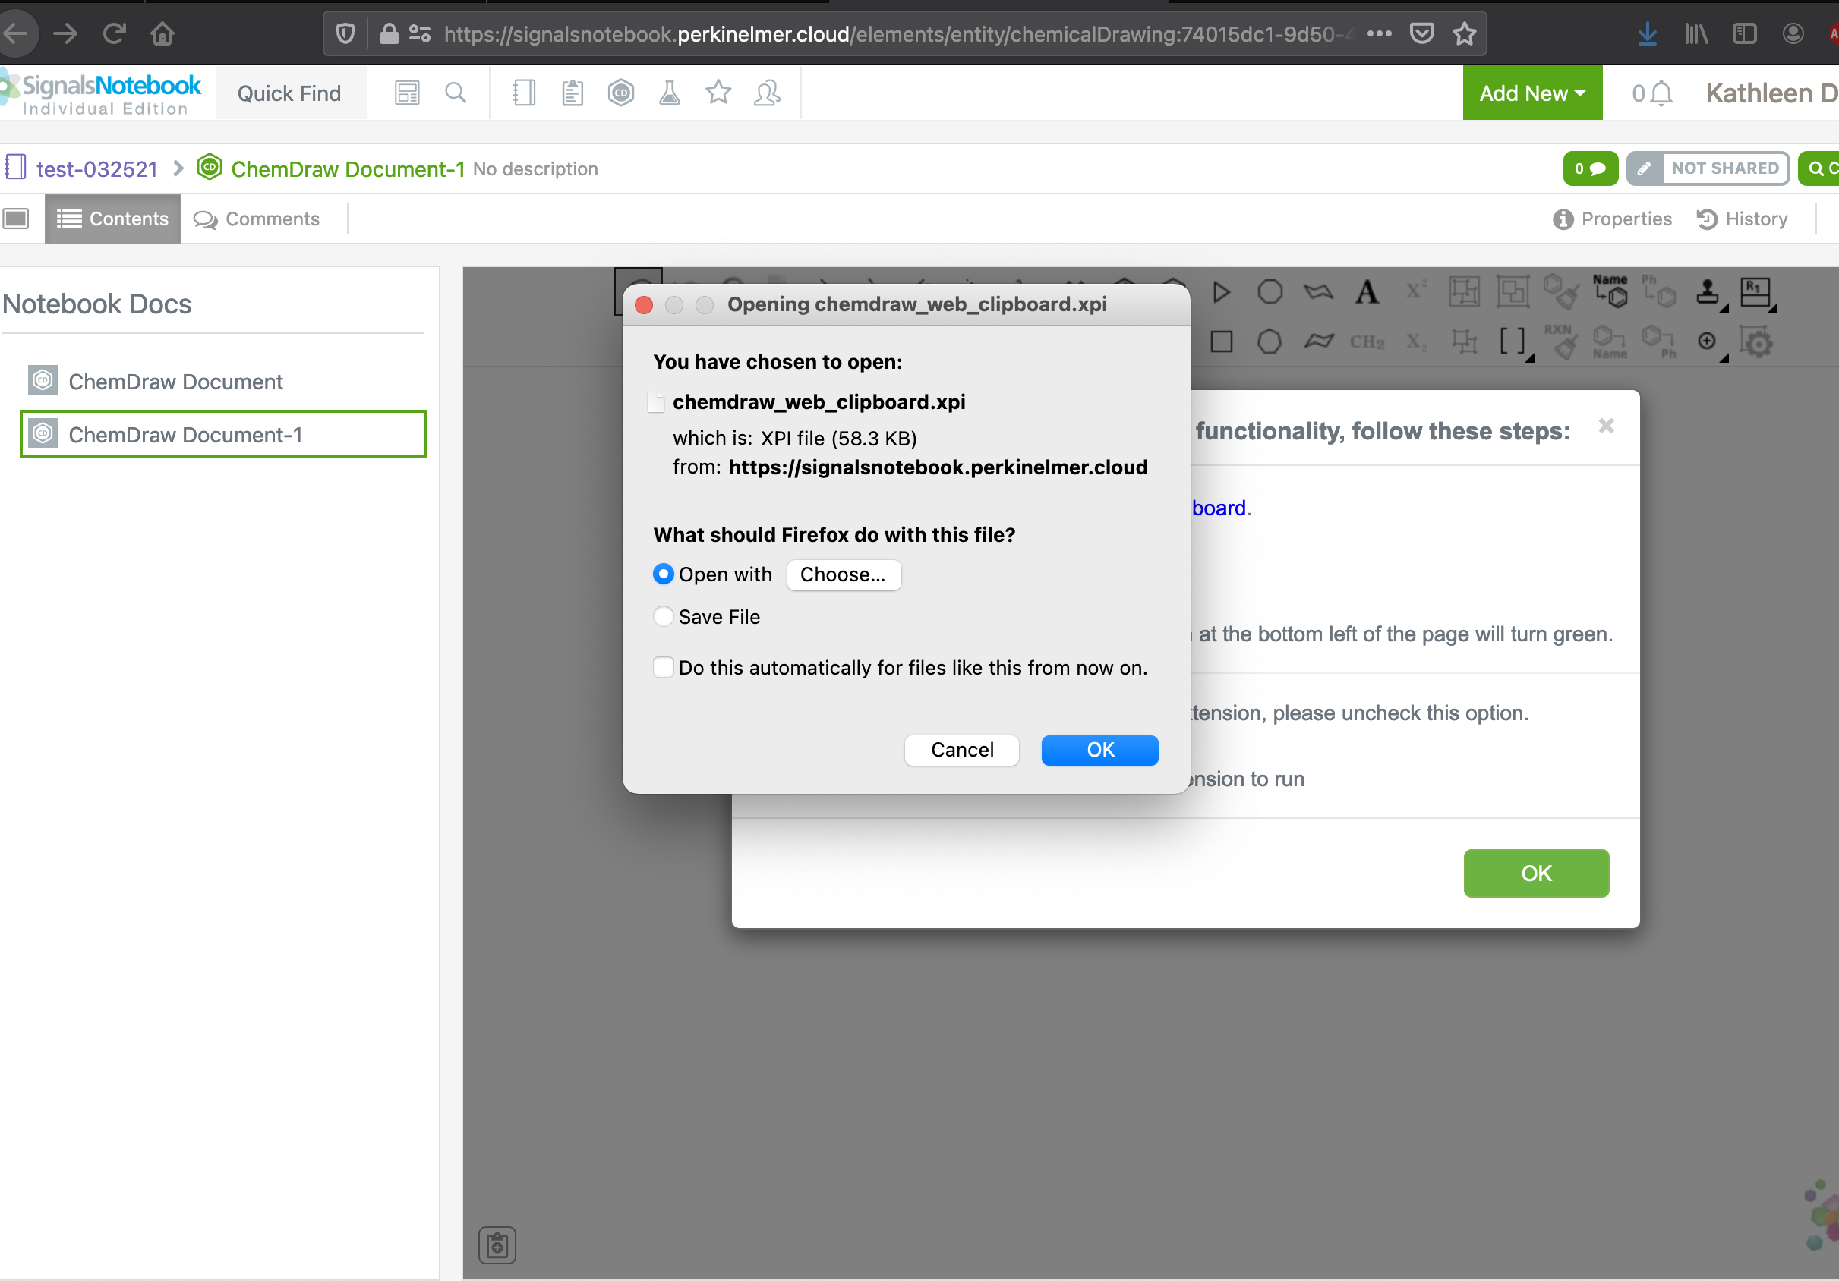Open the favorites star icon in navigation
1839x1281 pixels.
pos(718,93)
